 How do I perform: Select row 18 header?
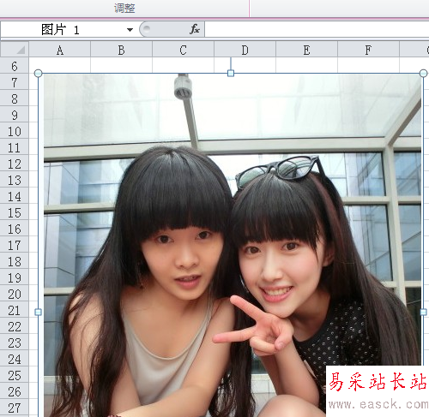(15, 261)
